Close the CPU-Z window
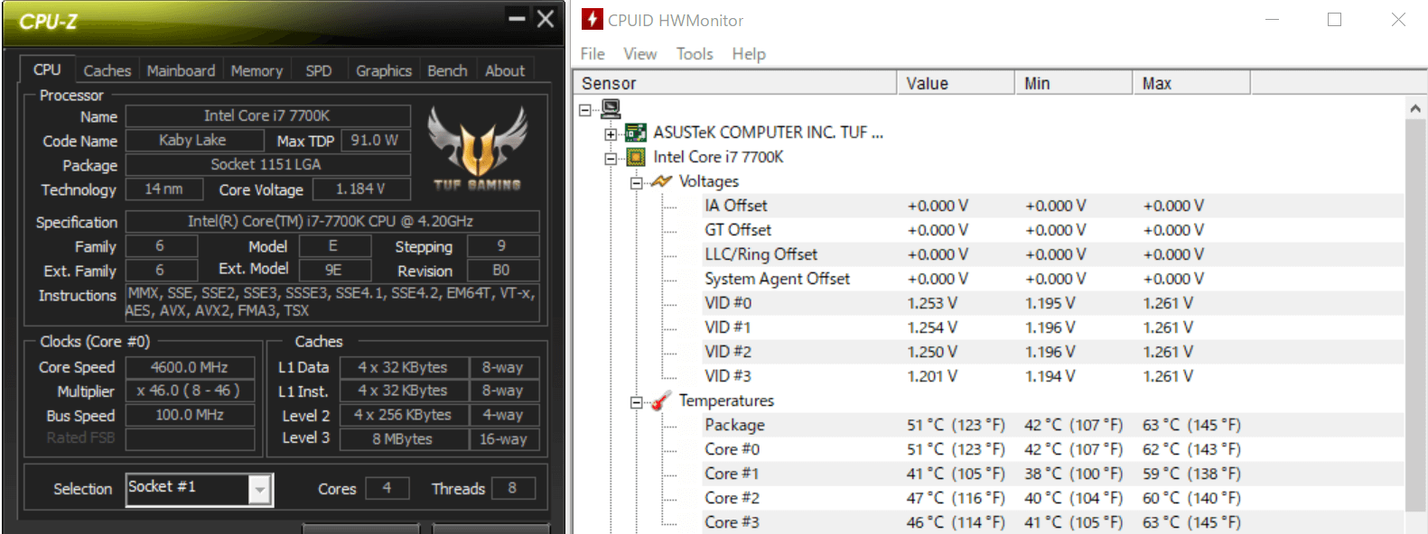Image resolution: width=1428 pixels, height=534 pixels. (546, 18)
